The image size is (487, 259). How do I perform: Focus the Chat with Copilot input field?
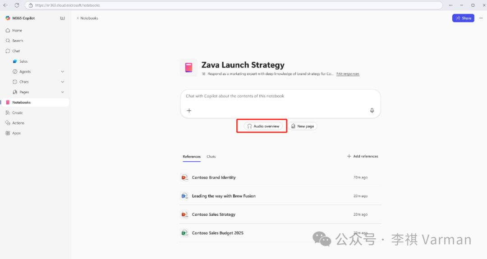click(x=280, y=104)
